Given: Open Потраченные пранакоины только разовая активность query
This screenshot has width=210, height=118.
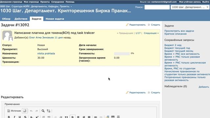Looking at the screenshot, I should point(185,79).
